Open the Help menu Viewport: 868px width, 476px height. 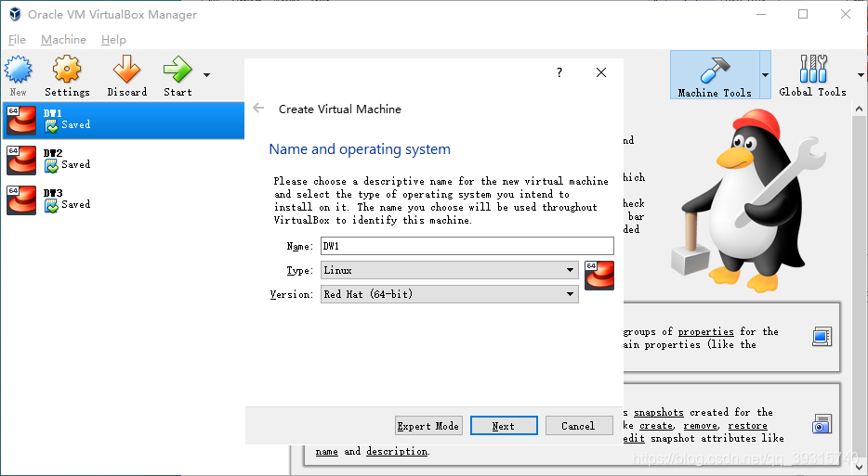(113, 40)
